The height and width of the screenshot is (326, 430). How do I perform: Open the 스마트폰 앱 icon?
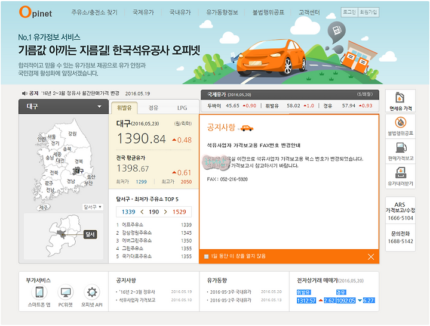tap(39, 292)
